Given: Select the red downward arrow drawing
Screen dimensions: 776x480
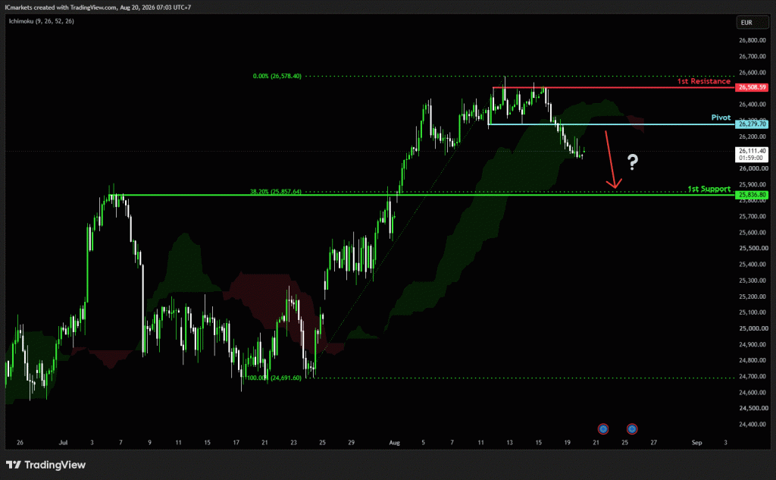Looking at the screenshot, I should coord(613,159).
